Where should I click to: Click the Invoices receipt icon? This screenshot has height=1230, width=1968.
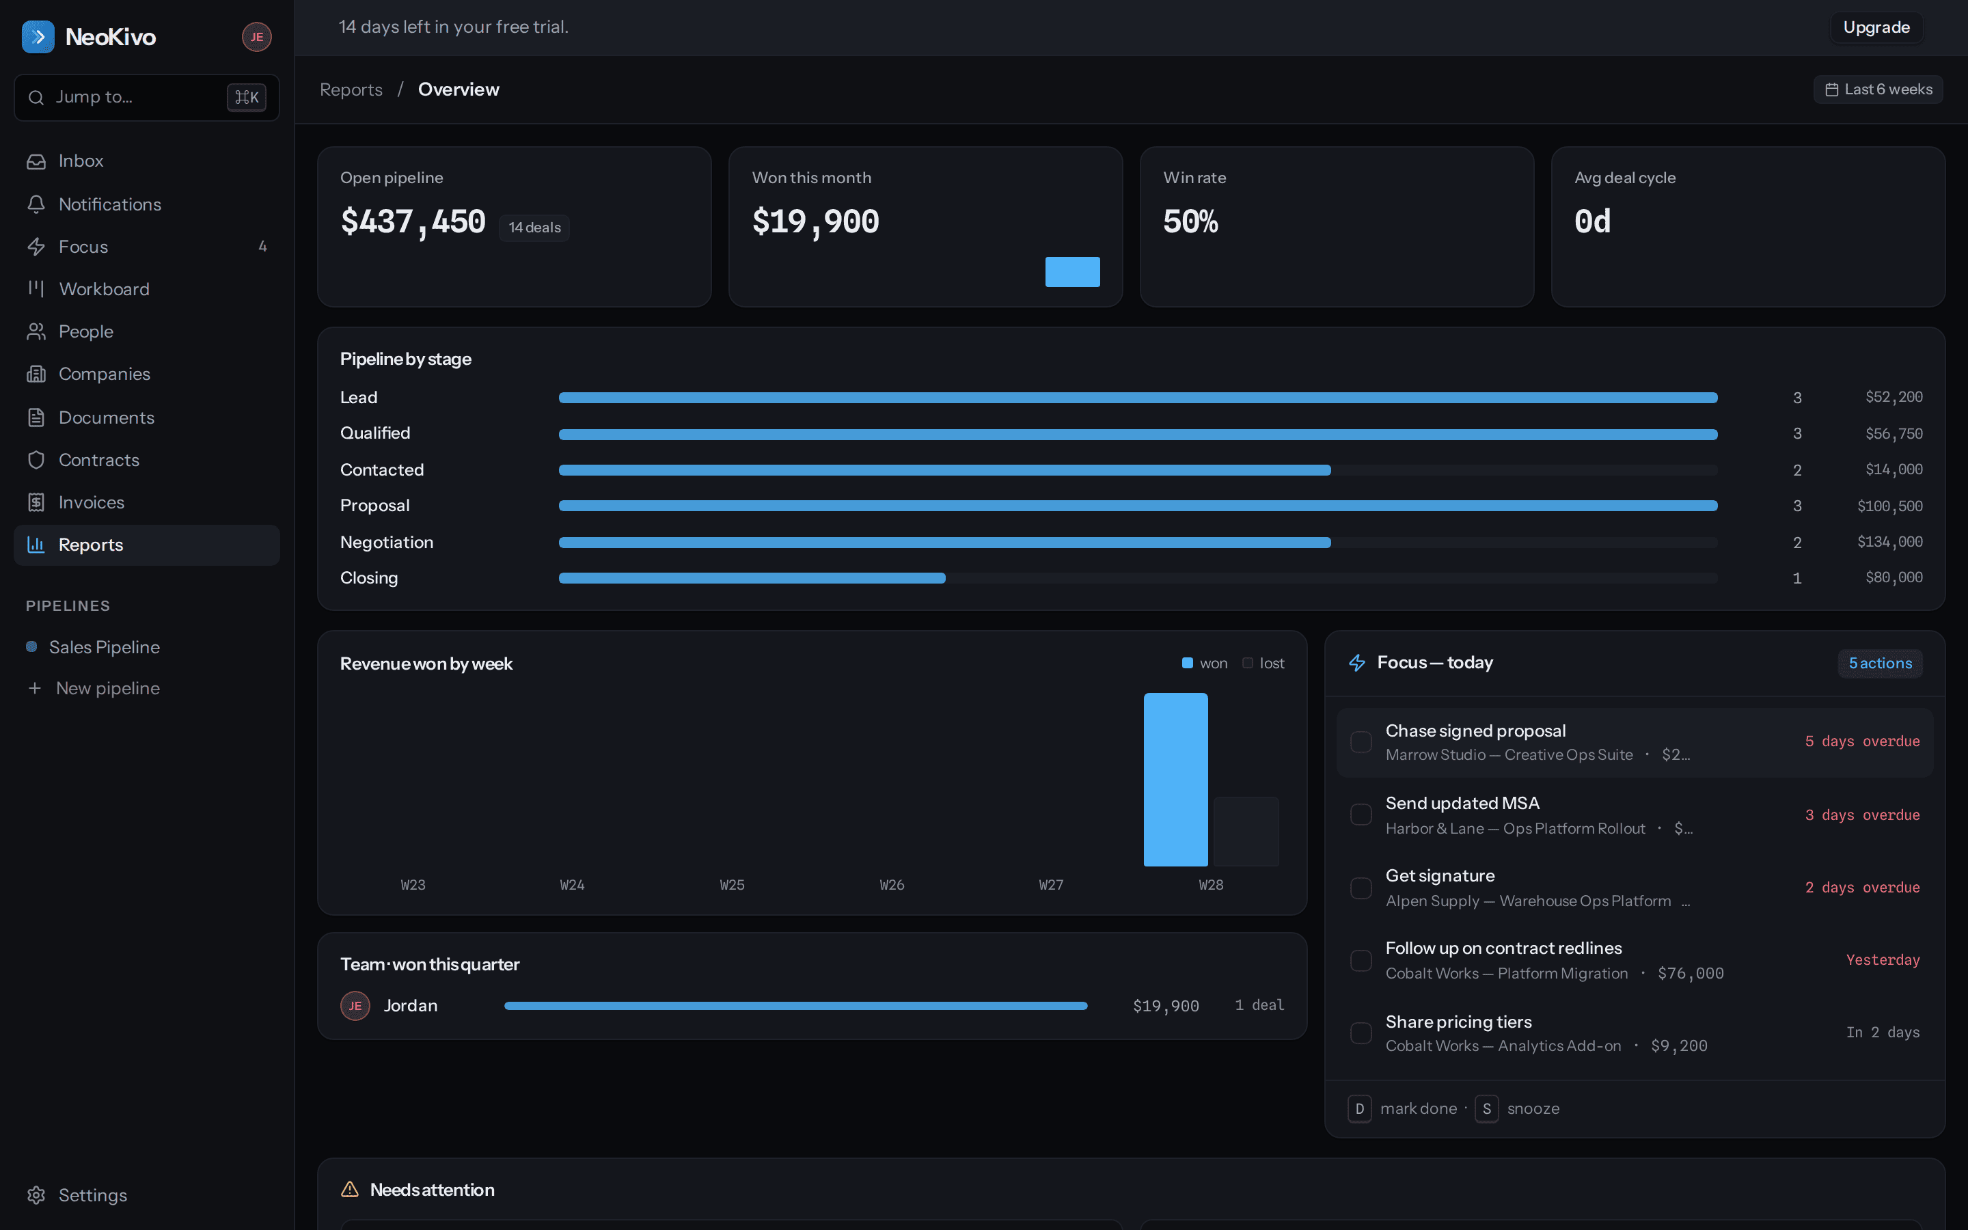pyautogui.click(x=36, y=502)
